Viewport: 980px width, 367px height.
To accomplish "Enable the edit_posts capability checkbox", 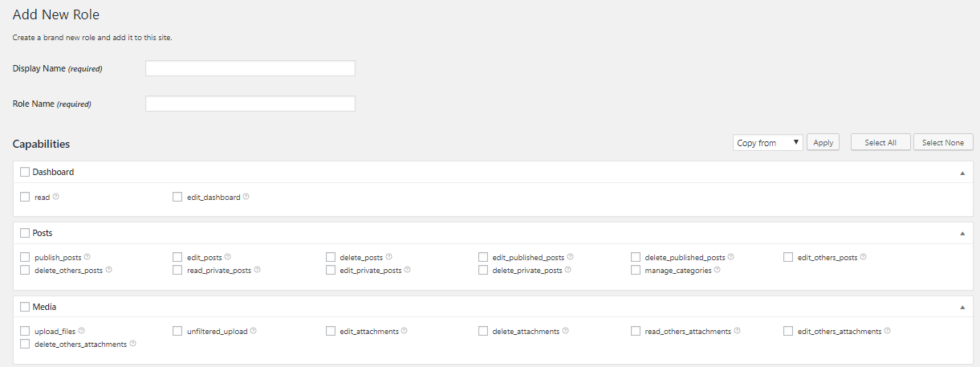I will tap(178, 258).
